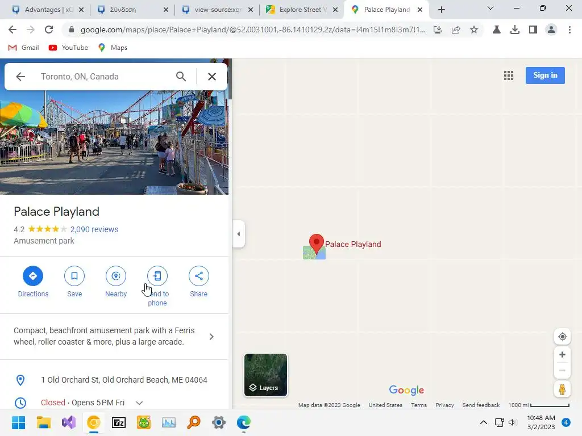Open Chrome Labs flask icon
582x436 pixels.
pyautogui.click(x=496, y=30)
